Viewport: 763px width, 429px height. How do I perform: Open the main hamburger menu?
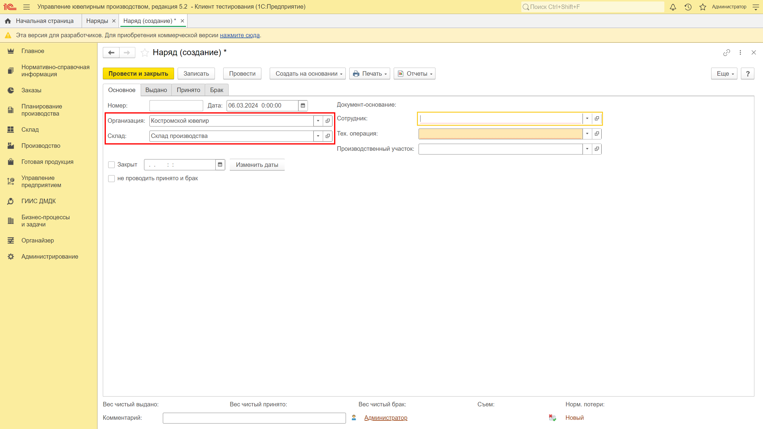pos(27,7)
